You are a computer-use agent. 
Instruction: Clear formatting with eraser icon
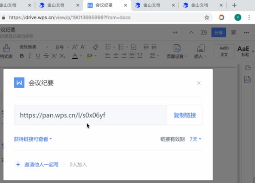pyautogui.click(x=96, y=47)
